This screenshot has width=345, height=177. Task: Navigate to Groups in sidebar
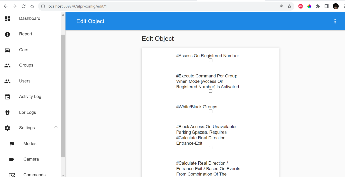[30, 65]
